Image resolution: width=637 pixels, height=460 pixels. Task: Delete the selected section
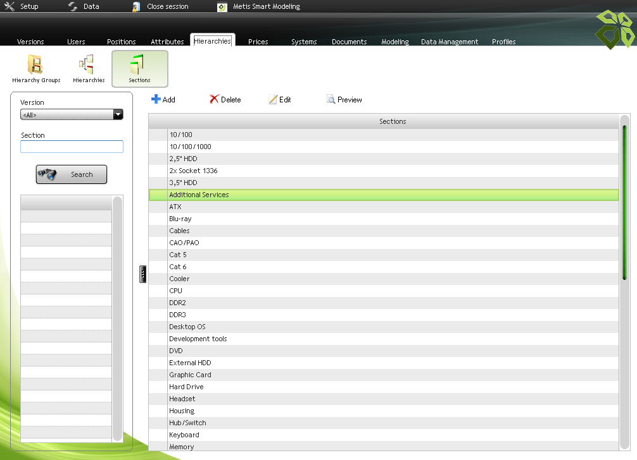pyautogui.click(x=225, y=100)
